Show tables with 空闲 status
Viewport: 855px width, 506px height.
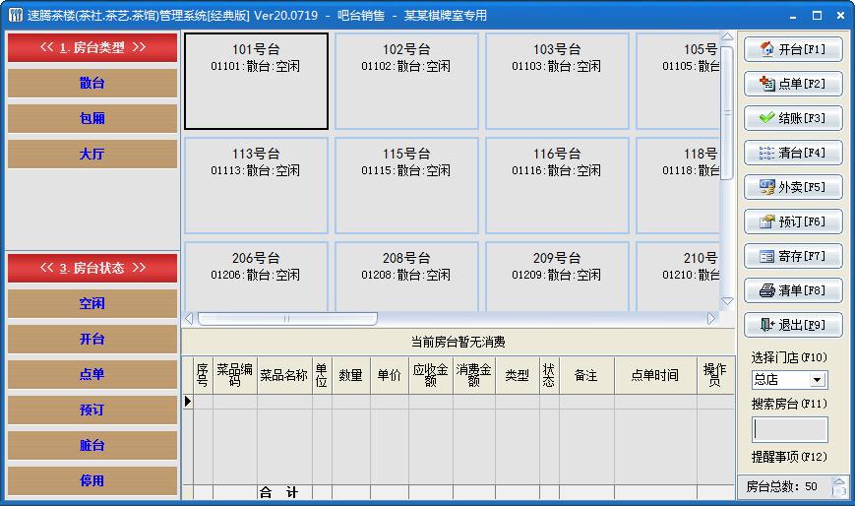[92, 304]
